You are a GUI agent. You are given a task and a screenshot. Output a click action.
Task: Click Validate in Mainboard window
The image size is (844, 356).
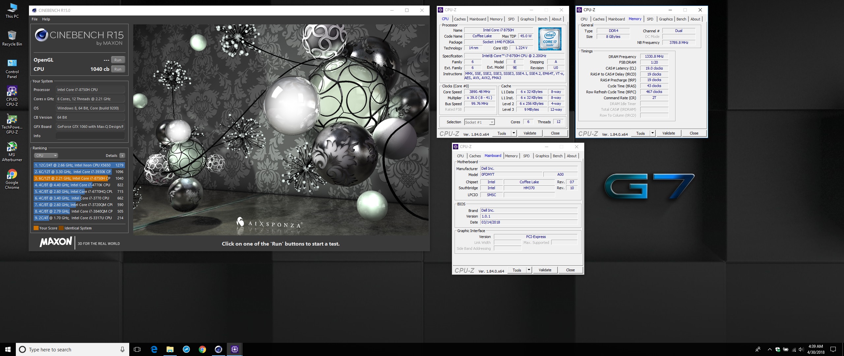(x=545, y=270)
